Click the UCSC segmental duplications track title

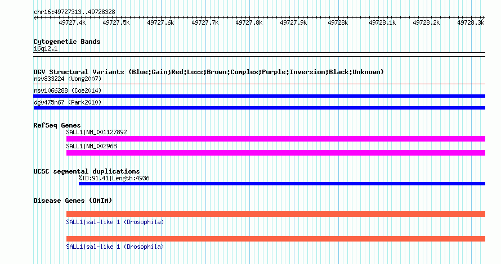click(x=87, y=171)
